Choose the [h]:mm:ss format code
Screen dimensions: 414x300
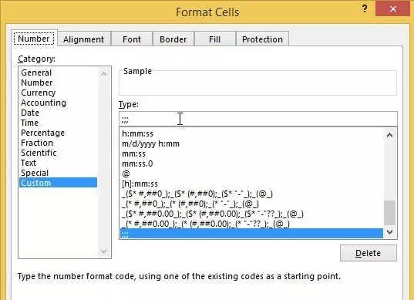140,184
